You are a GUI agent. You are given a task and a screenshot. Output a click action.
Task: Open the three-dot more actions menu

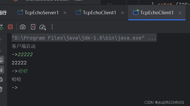click(x=52, y=27)
